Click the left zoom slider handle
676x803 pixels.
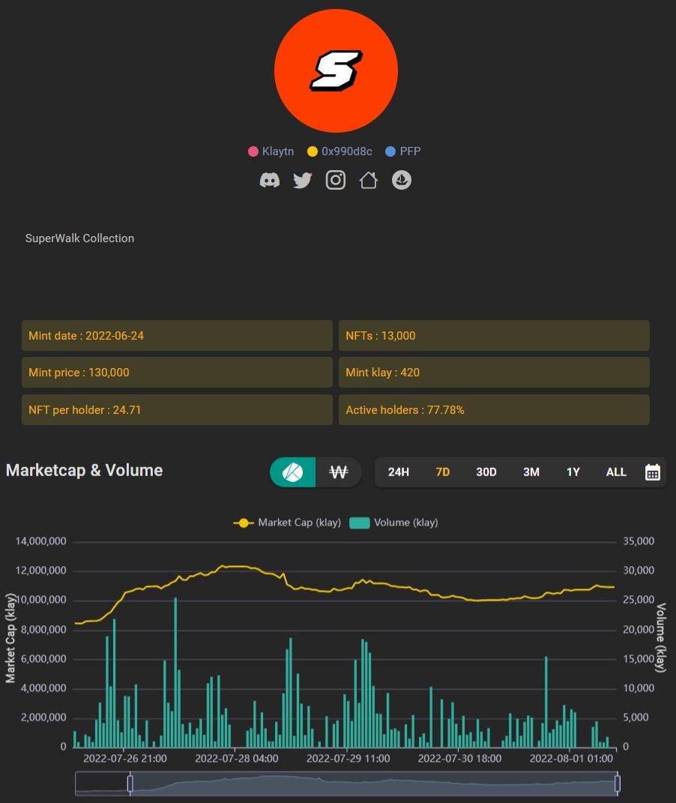click(x=130, y=784)
